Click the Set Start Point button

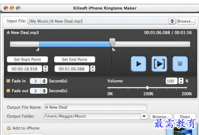[x=28, y=59]
